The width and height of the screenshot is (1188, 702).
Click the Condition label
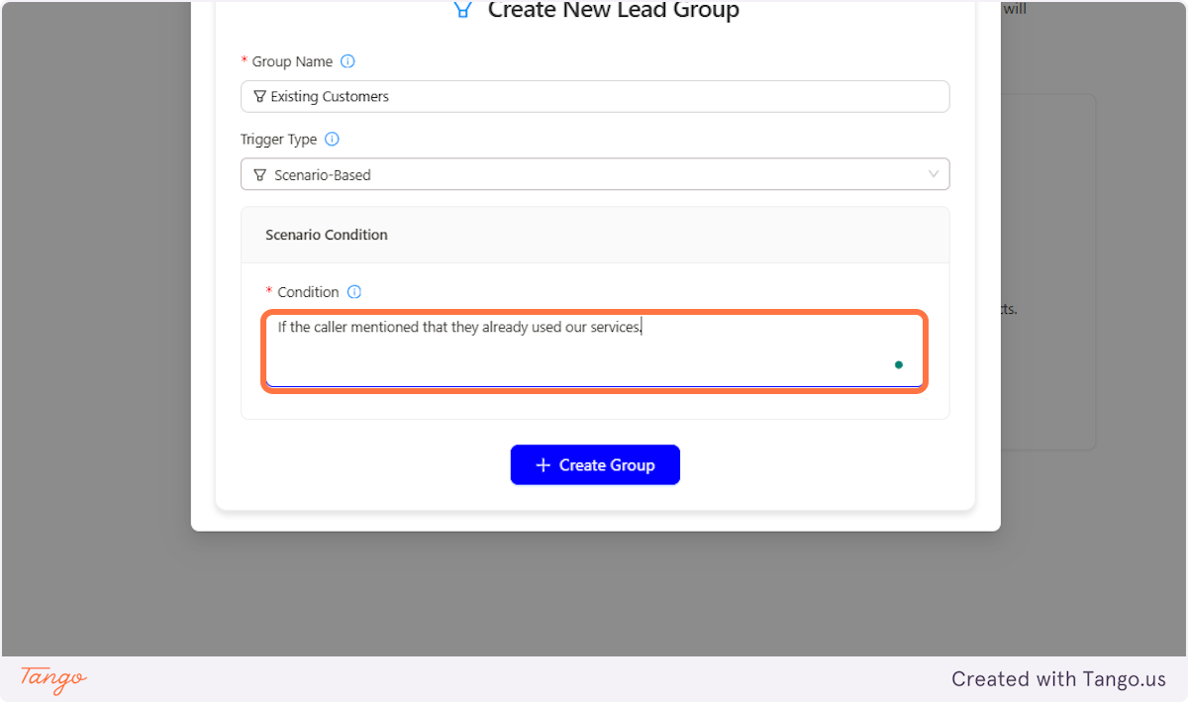[x=308, y=292]
